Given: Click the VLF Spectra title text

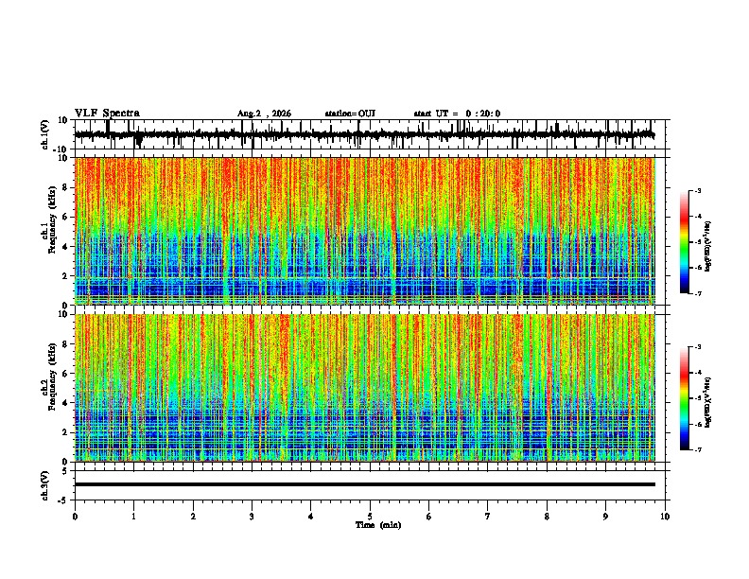Looking at the screenshot, I should point(107,114).
